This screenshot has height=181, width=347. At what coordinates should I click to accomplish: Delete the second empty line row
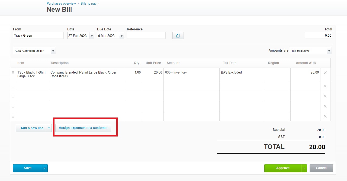coord(325,96)
